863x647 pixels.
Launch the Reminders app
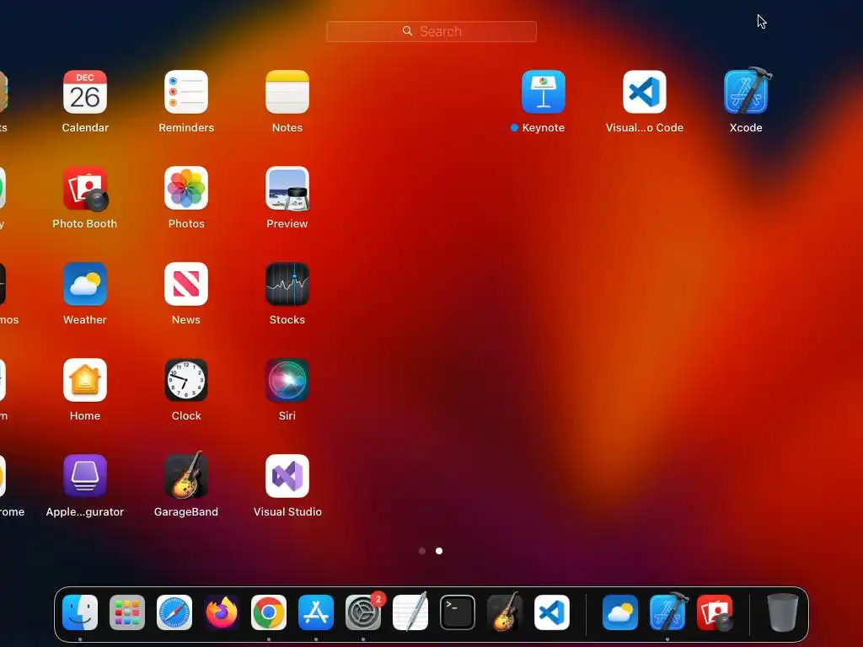point(186,92)
